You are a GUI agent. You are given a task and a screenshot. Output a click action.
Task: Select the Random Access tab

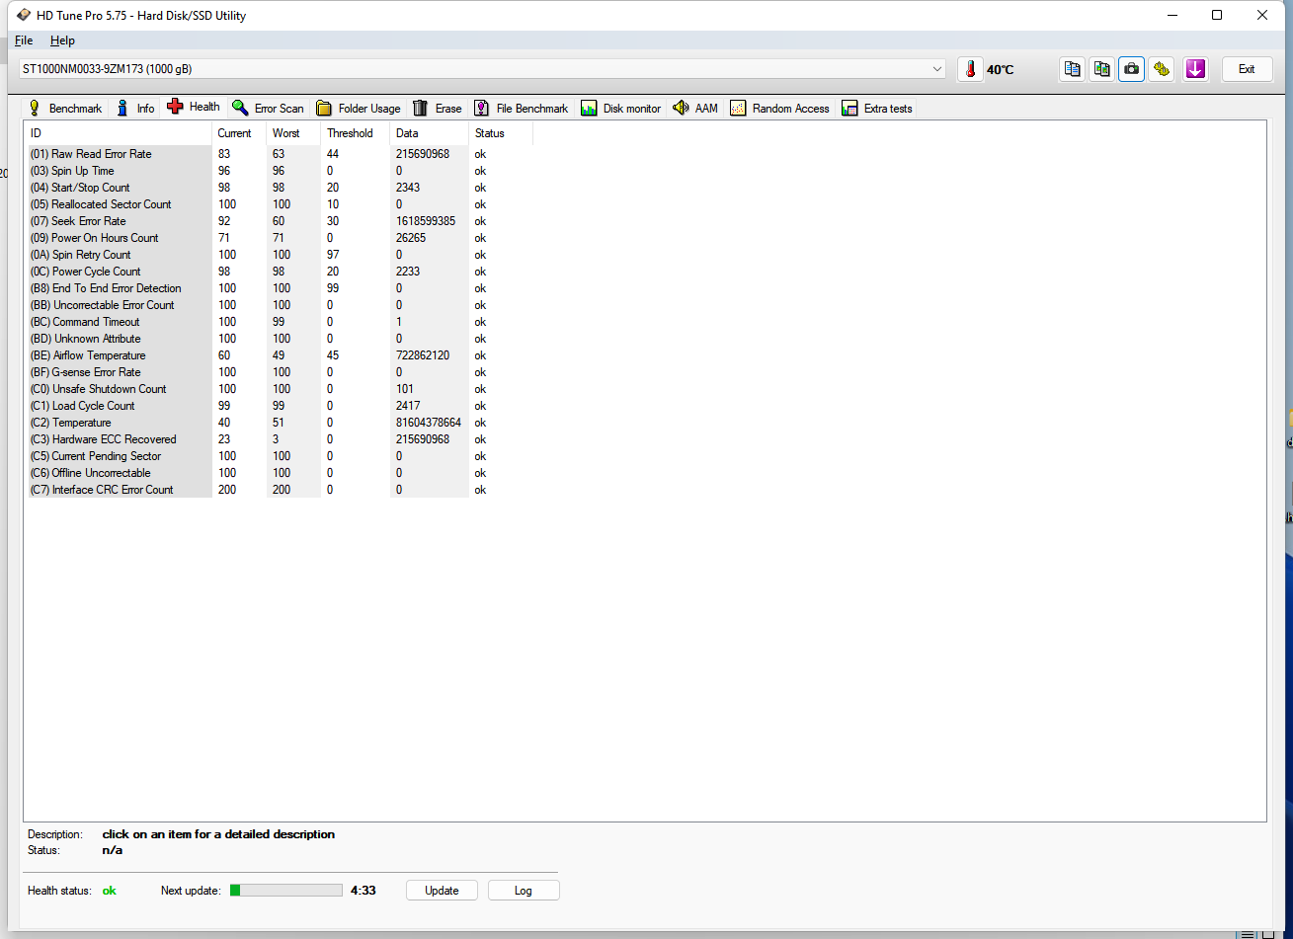[x=779, y=109]
